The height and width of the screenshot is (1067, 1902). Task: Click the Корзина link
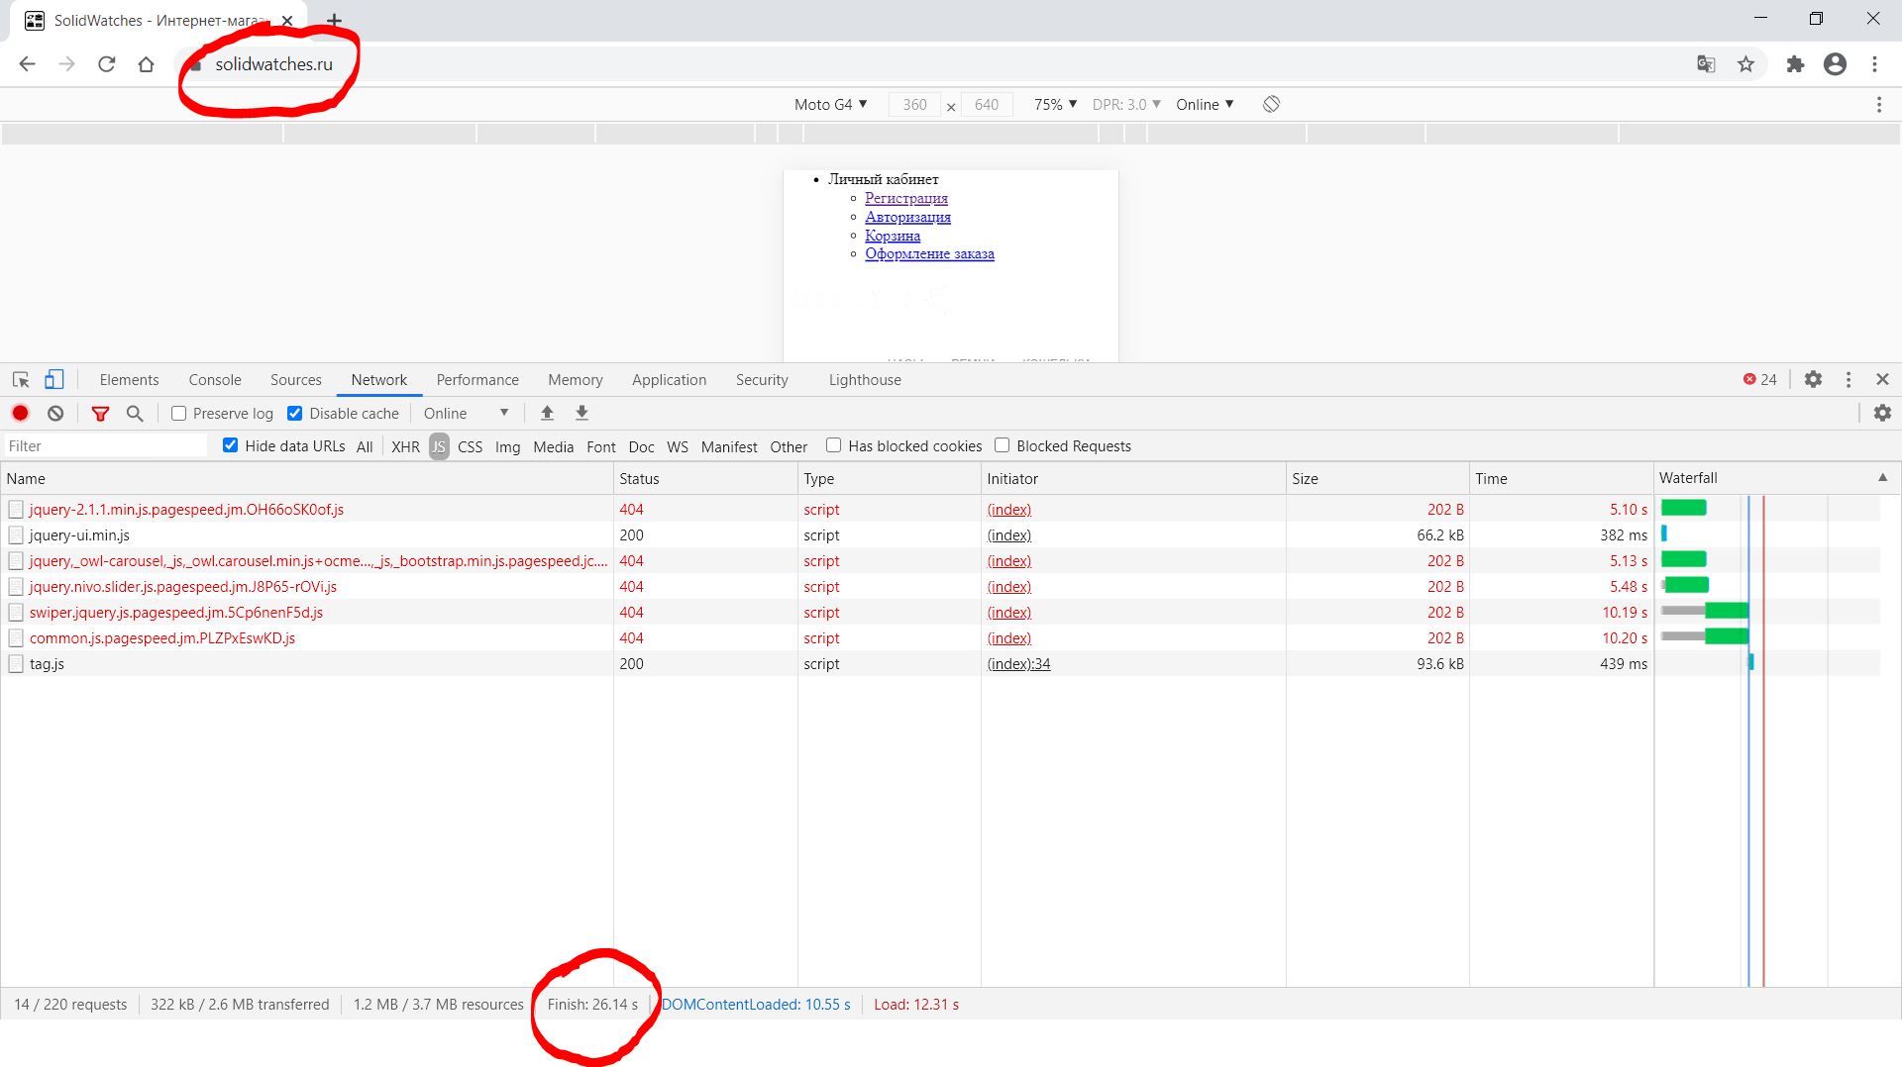pos(893,236)
